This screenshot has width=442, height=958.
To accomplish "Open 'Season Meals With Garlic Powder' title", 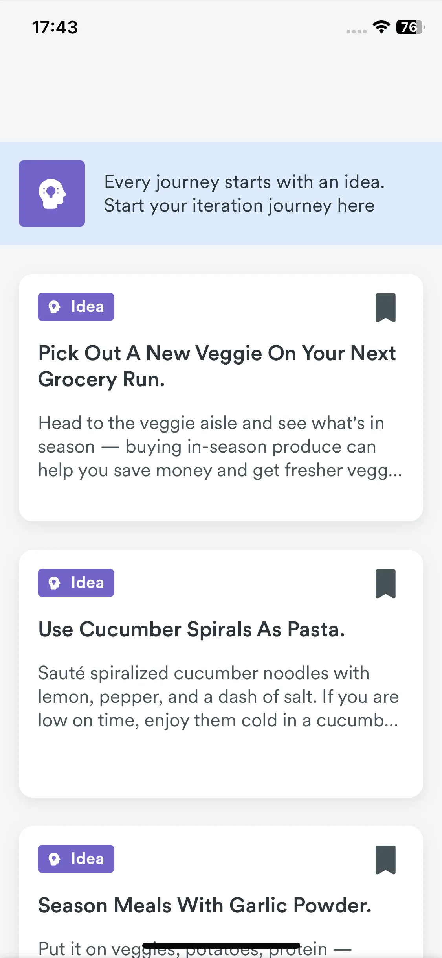I will [x=205, y=905].
